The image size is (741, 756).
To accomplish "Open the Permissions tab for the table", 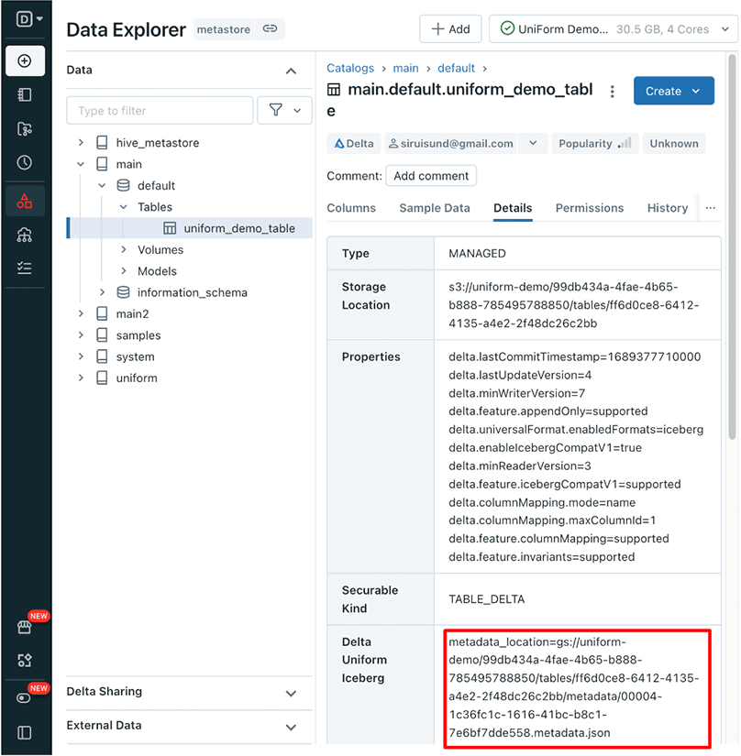I will point(590,208).
